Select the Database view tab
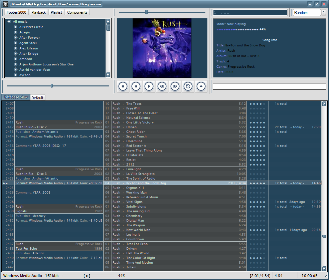Viewport: 329px width, 280px height. click(x=16, y=97)
